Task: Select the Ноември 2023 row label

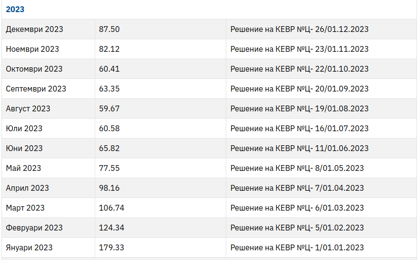Action: [x=33, y=49]
